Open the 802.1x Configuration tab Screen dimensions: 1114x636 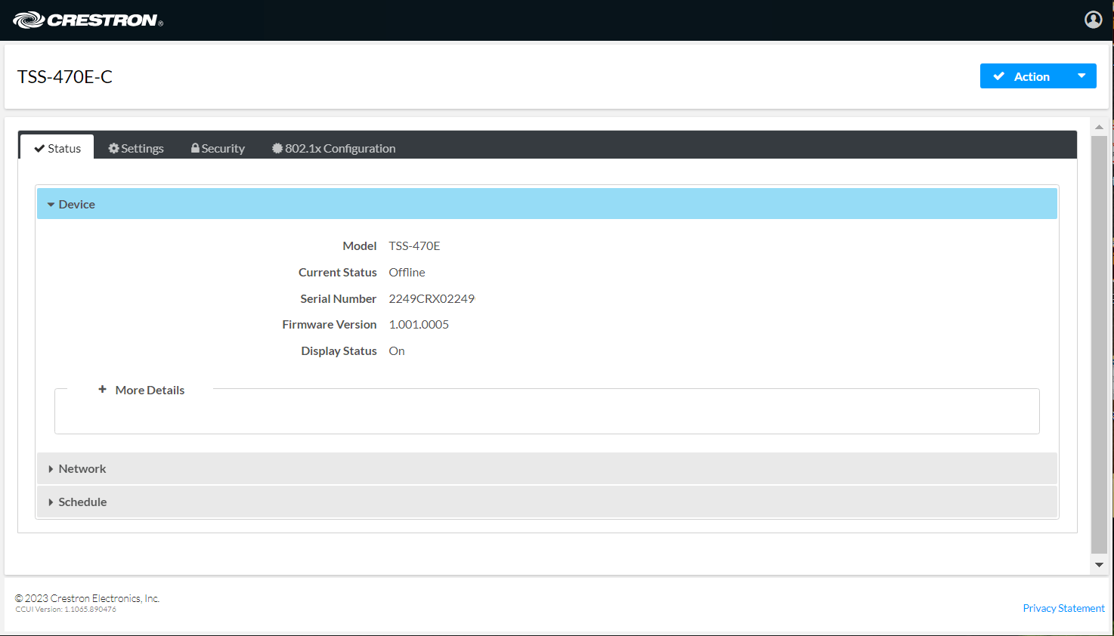334,148
